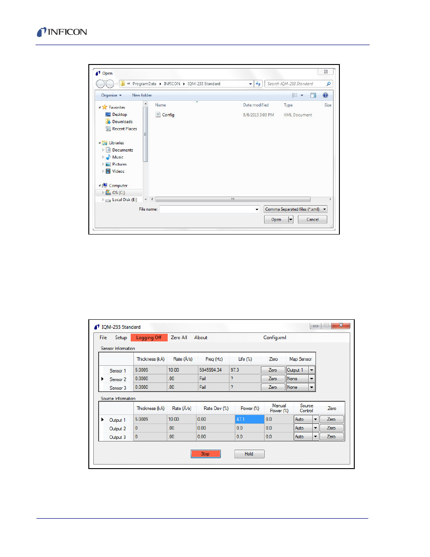
Task: Select Downloads in the Favorites list
Action: coord(122,122)
